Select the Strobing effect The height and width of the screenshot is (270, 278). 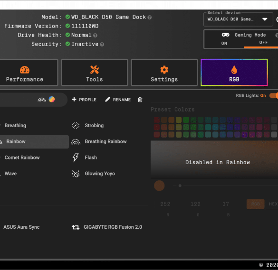94,125
